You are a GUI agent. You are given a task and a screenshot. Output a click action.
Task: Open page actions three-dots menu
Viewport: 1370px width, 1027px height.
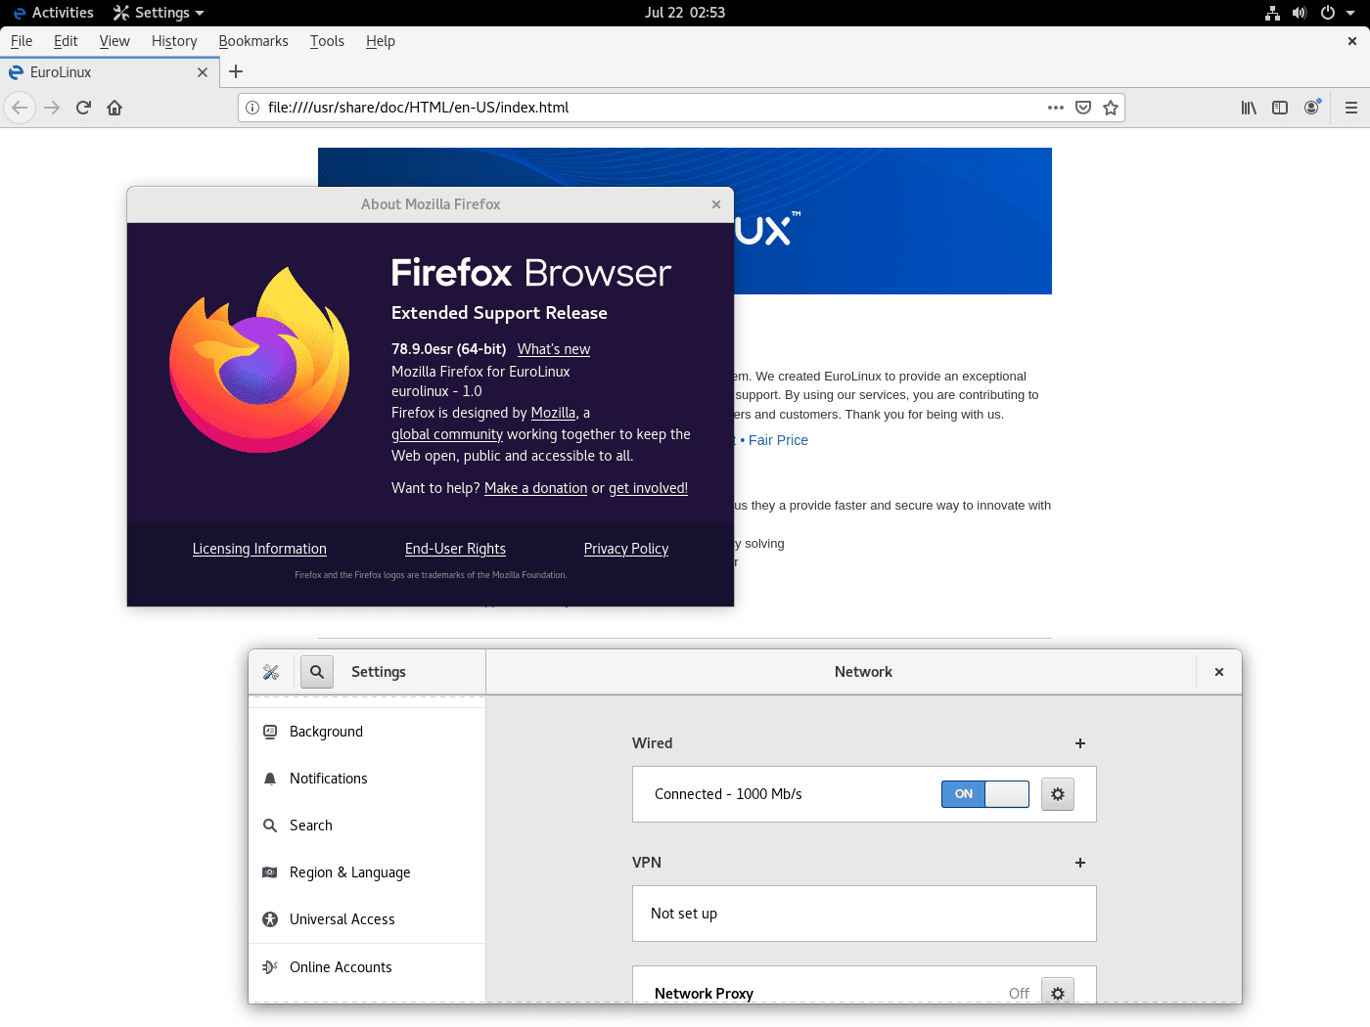(x=1056, y=108)
